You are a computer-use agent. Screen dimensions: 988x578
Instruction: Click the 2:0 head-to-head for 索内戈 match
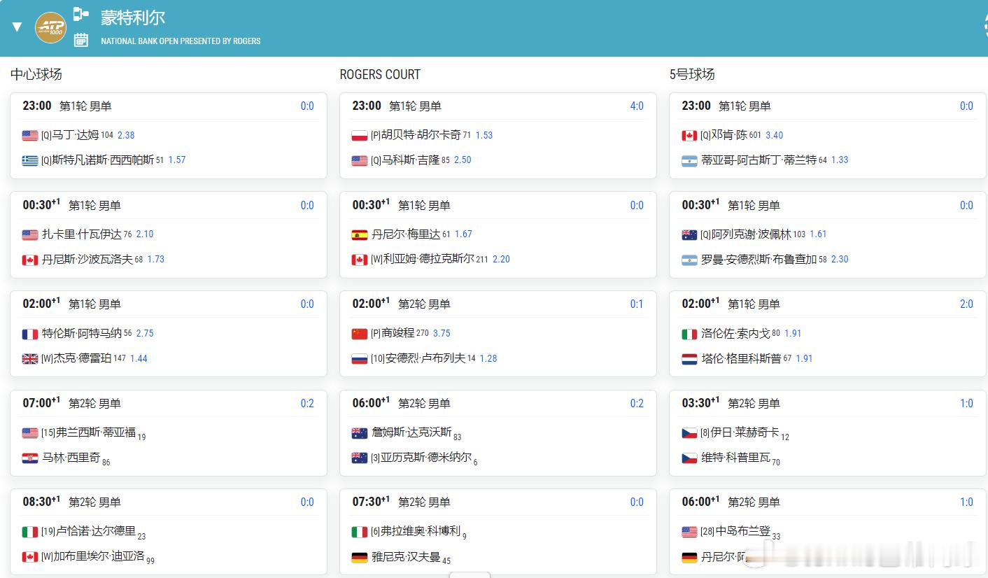click(x=966, y=304)
